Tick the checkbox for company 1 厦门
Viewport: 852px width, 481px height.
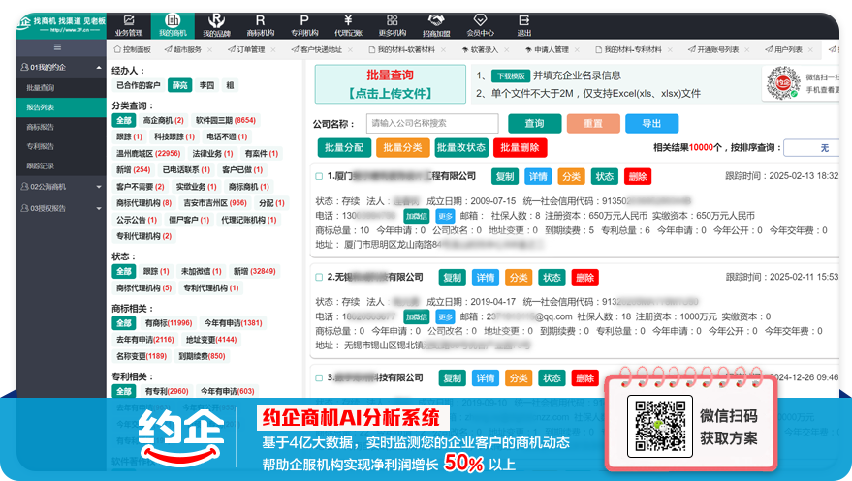(319, 176)
